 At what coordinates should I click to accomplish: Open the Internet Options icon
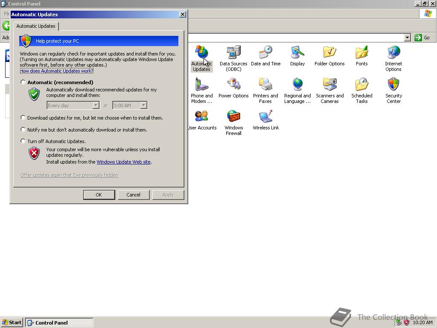[x=393, y=59]
